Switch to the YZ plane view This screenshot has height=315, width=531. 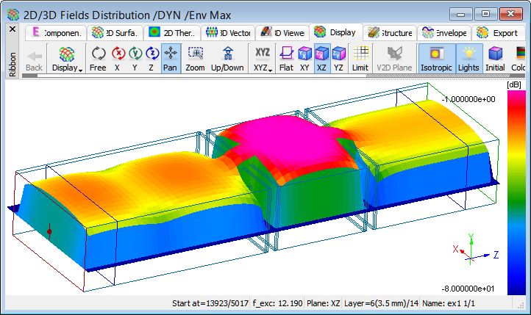(338, 59)
